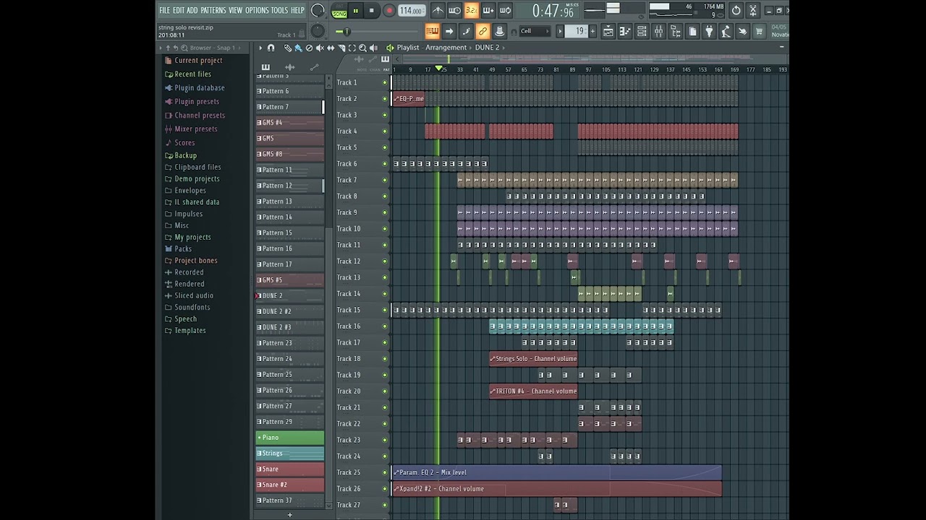Mute Track 7 using its green LED
Screen dimensions: 926x520
385,180
